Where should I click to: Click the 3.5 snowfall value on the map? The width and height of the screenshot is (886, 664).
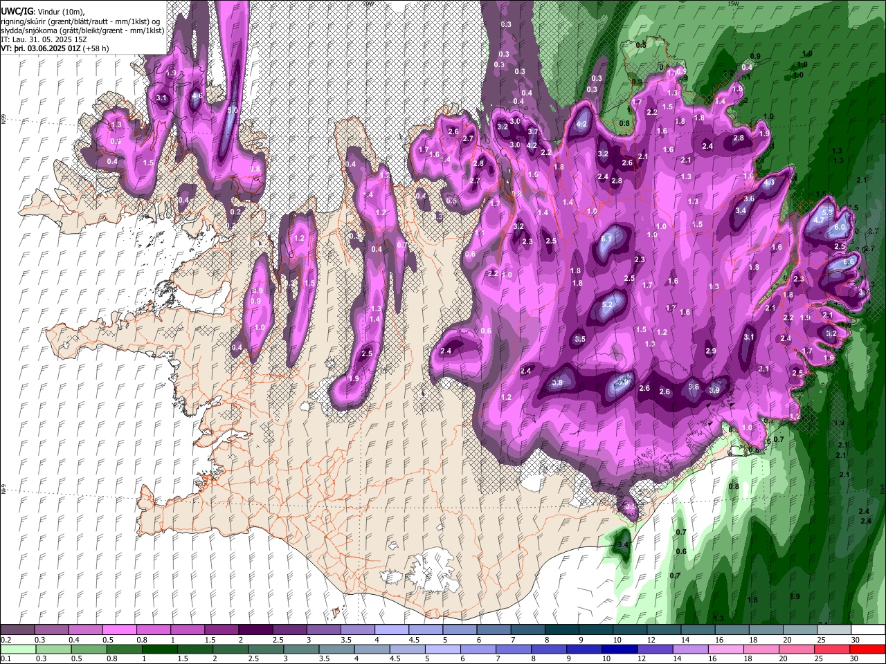580,339
